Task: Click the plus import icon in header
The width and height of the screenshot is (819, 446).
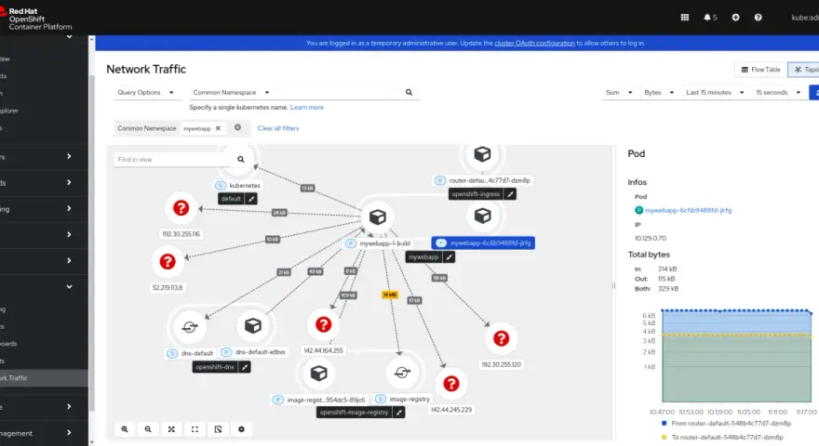Action: 735,18
